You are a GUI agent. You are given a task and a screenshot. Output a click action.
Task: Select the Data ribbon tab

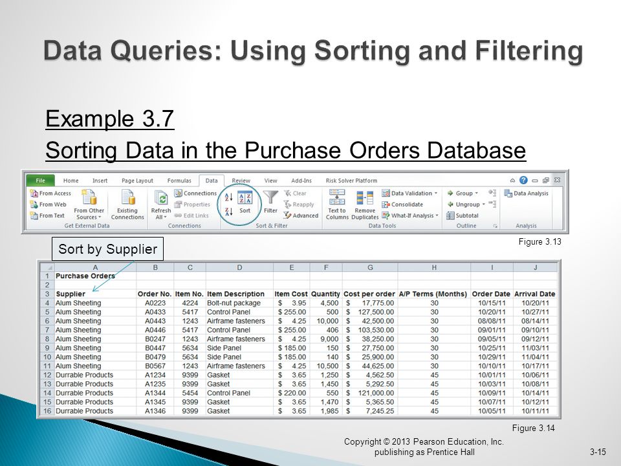pyautogui.click(x=212, y=181)
